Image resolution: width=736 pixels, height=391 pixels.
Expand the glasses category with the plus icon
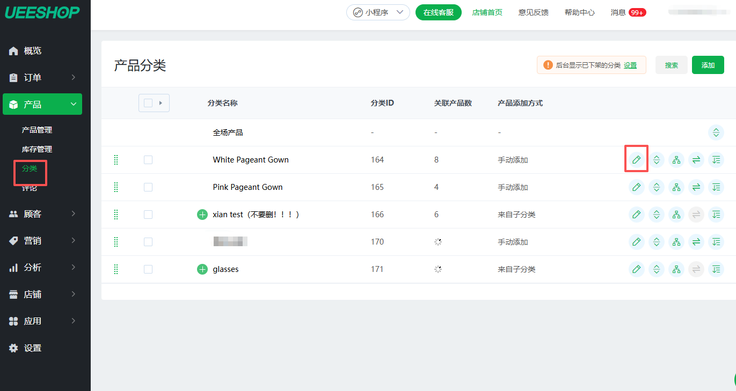click(x=202, y=269)
